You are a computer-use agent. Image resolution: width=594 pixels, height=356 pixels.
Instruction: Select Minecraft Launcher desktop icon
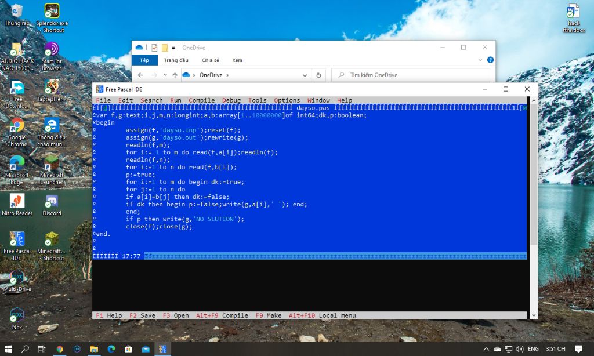click(x=52, y=170)
